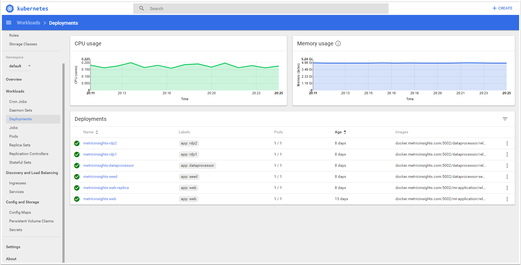Click the search magnifier icon

pos(142,8)
